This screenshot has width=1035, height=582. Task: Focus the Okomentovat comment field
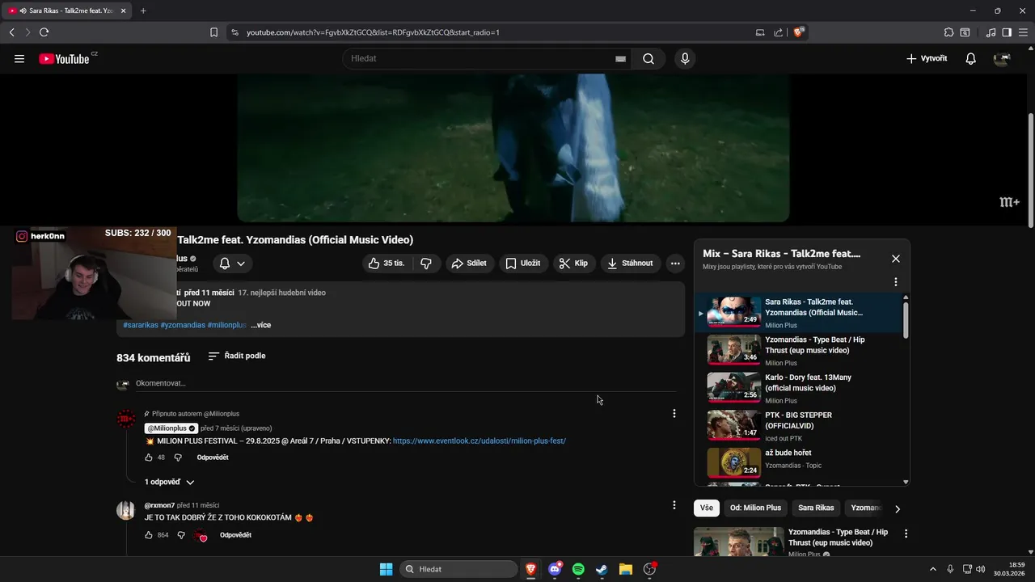click(404, 383)
